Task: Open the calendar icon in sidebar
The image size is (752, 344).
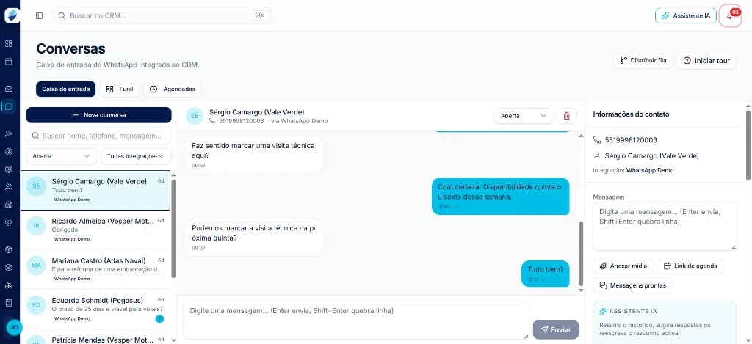Action: point(8,62)
